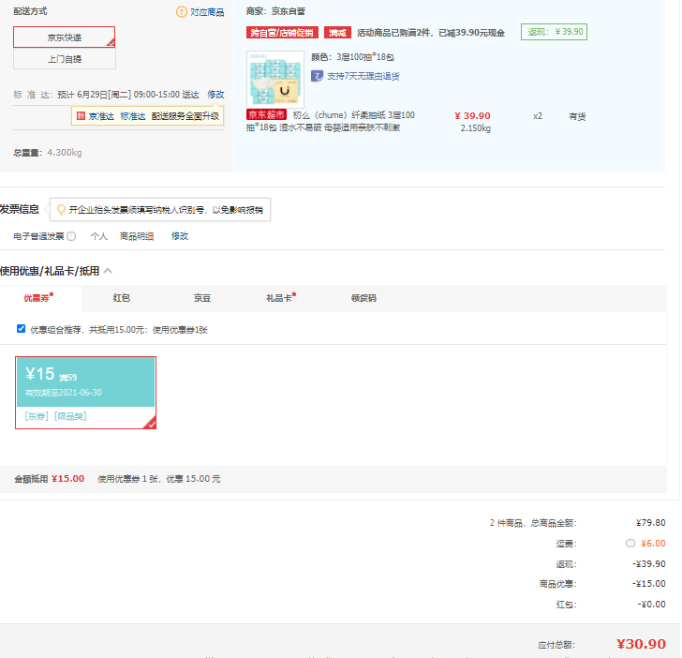Image resolution: width=682 pixels, height=658 pixels.
Task: Click the 京准达 delivery badge icon
Action: [x=82, y=116]
